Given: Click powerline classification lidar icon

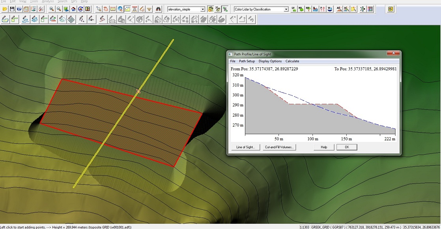Looking at the screenshot, I should click(323, 9).
